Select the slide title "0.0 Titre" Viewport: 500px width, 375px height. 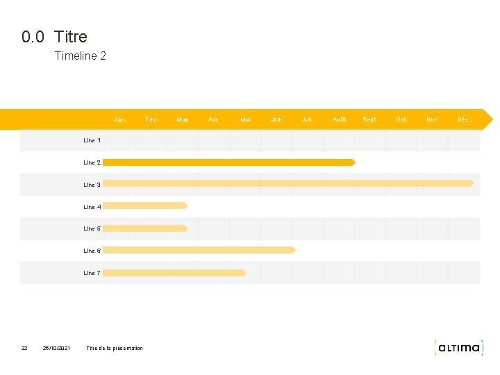point(54,36)
